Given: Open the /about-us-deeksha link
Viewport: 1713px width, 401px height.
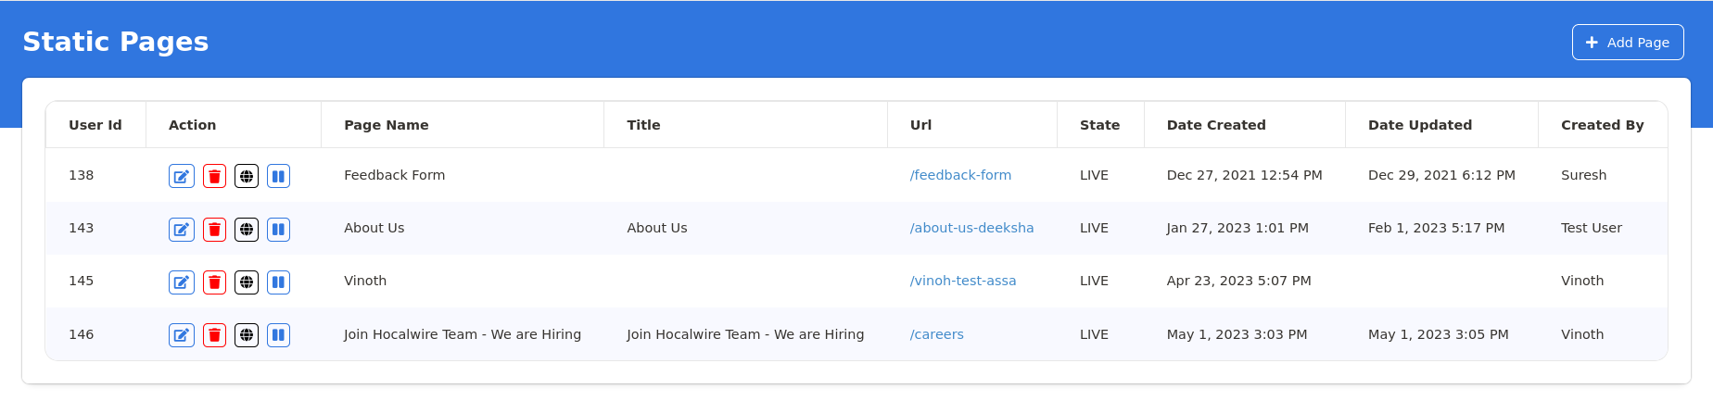Looking at the screenshot, I should 971,228.
